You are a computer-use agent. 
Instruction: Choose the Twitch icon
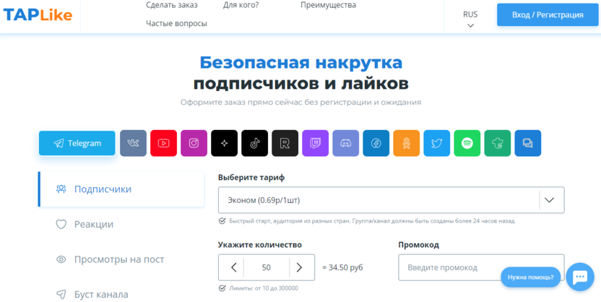[x=316, y=143]
